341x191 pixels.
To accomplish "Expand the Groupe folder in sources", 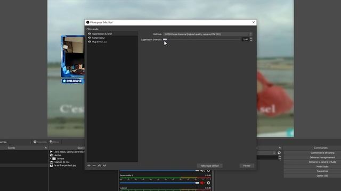I will 50,159.
